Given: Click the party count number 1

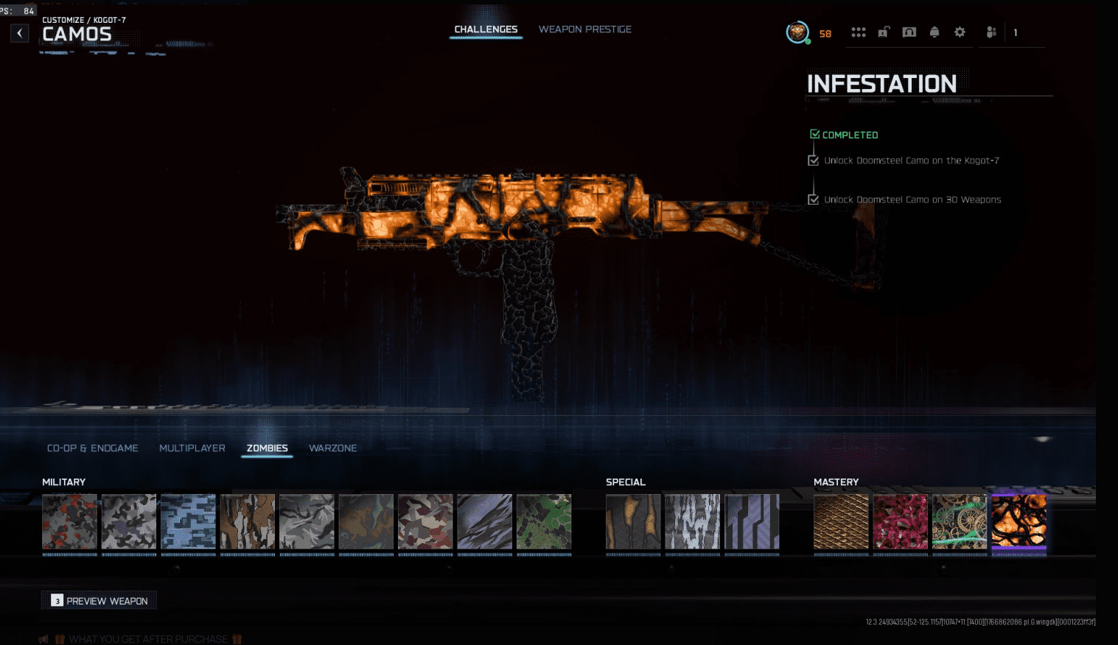Looking at the screenshot, I should coord(1016,33).
